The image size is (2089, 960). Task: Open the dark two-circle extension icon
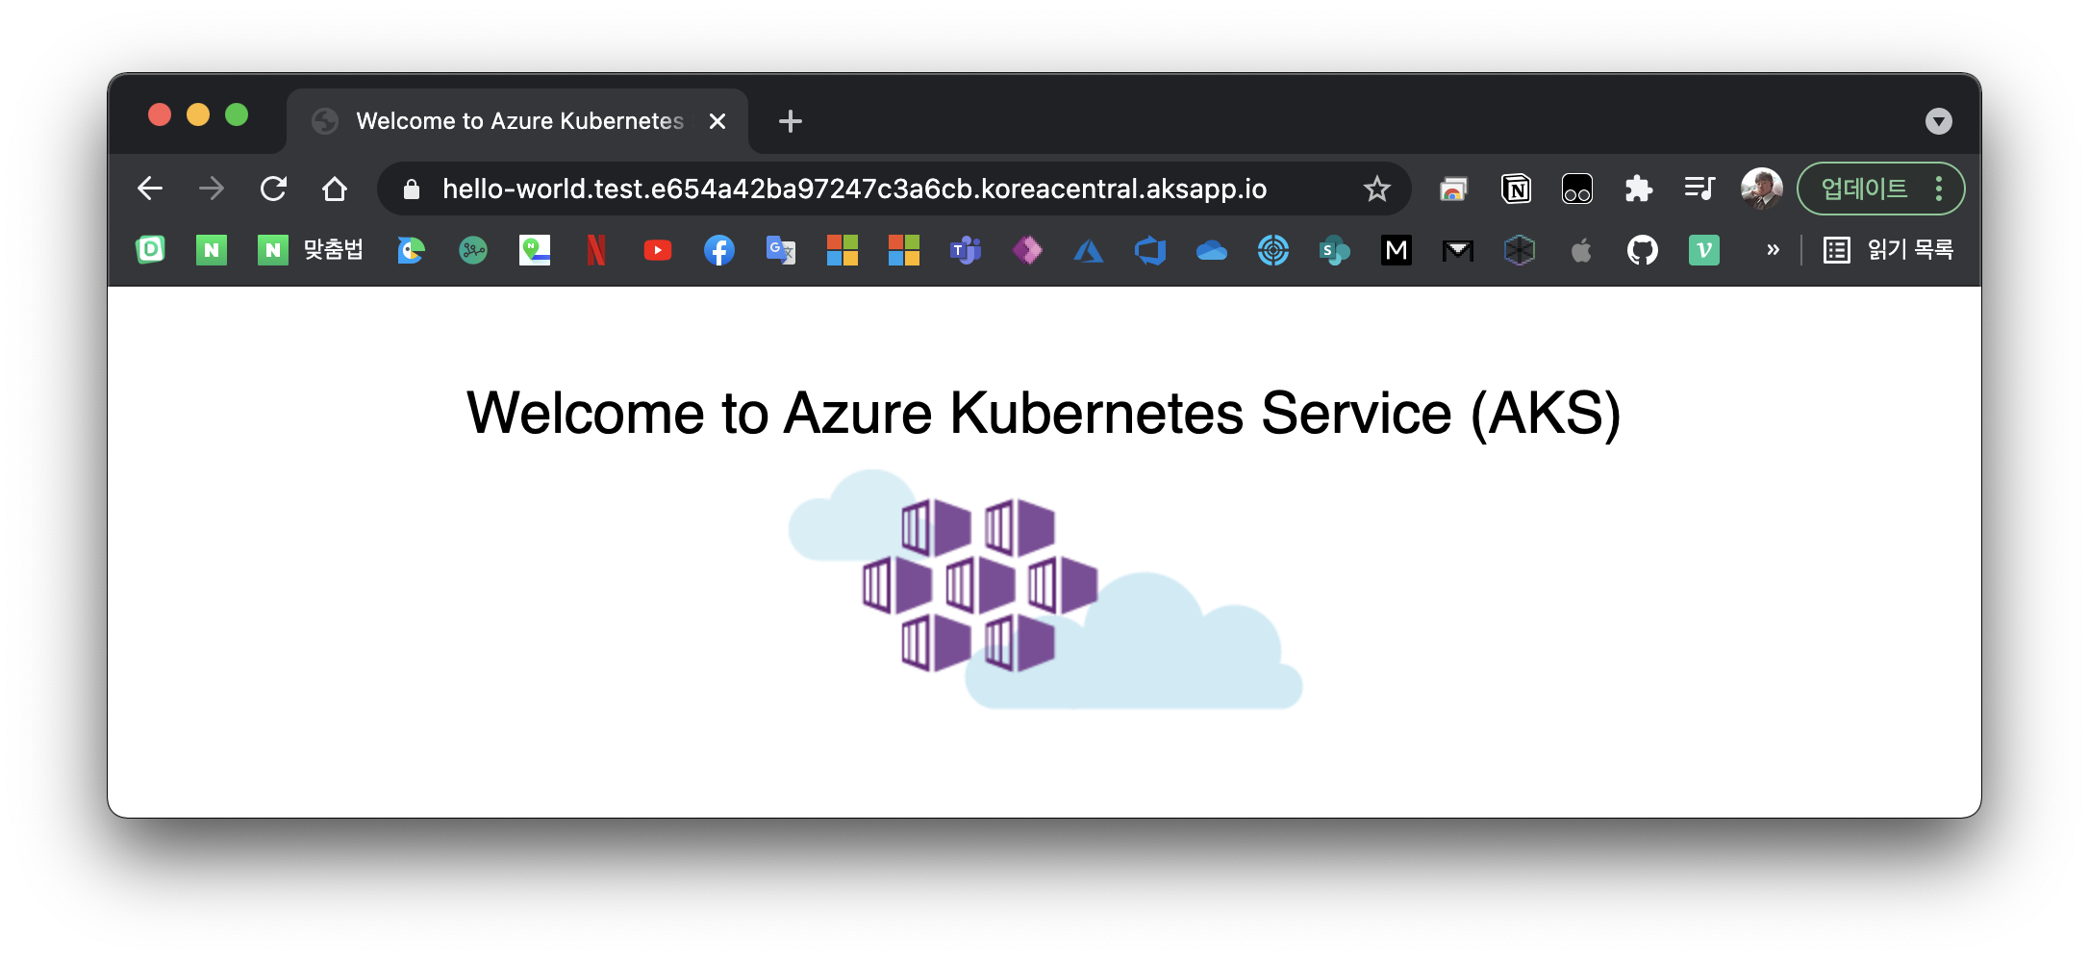[1577, 189]
